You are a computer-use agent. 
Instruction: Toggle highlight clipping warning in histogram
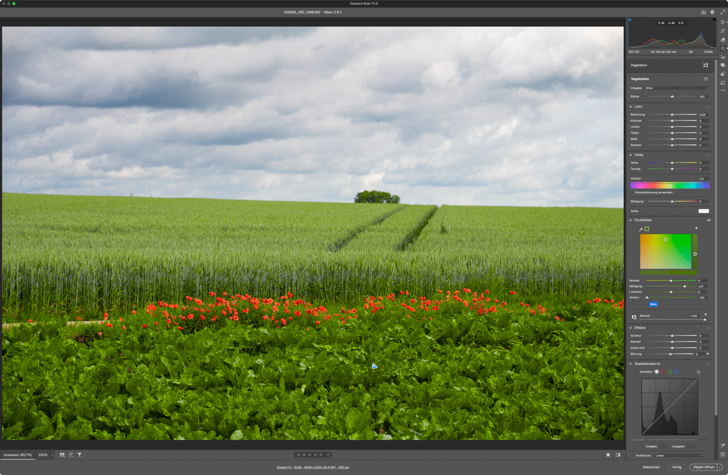pyautogui.click(x=714, y=20)
